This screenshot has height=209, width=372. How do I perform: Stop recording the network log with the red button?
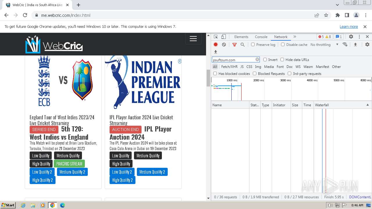216,45
